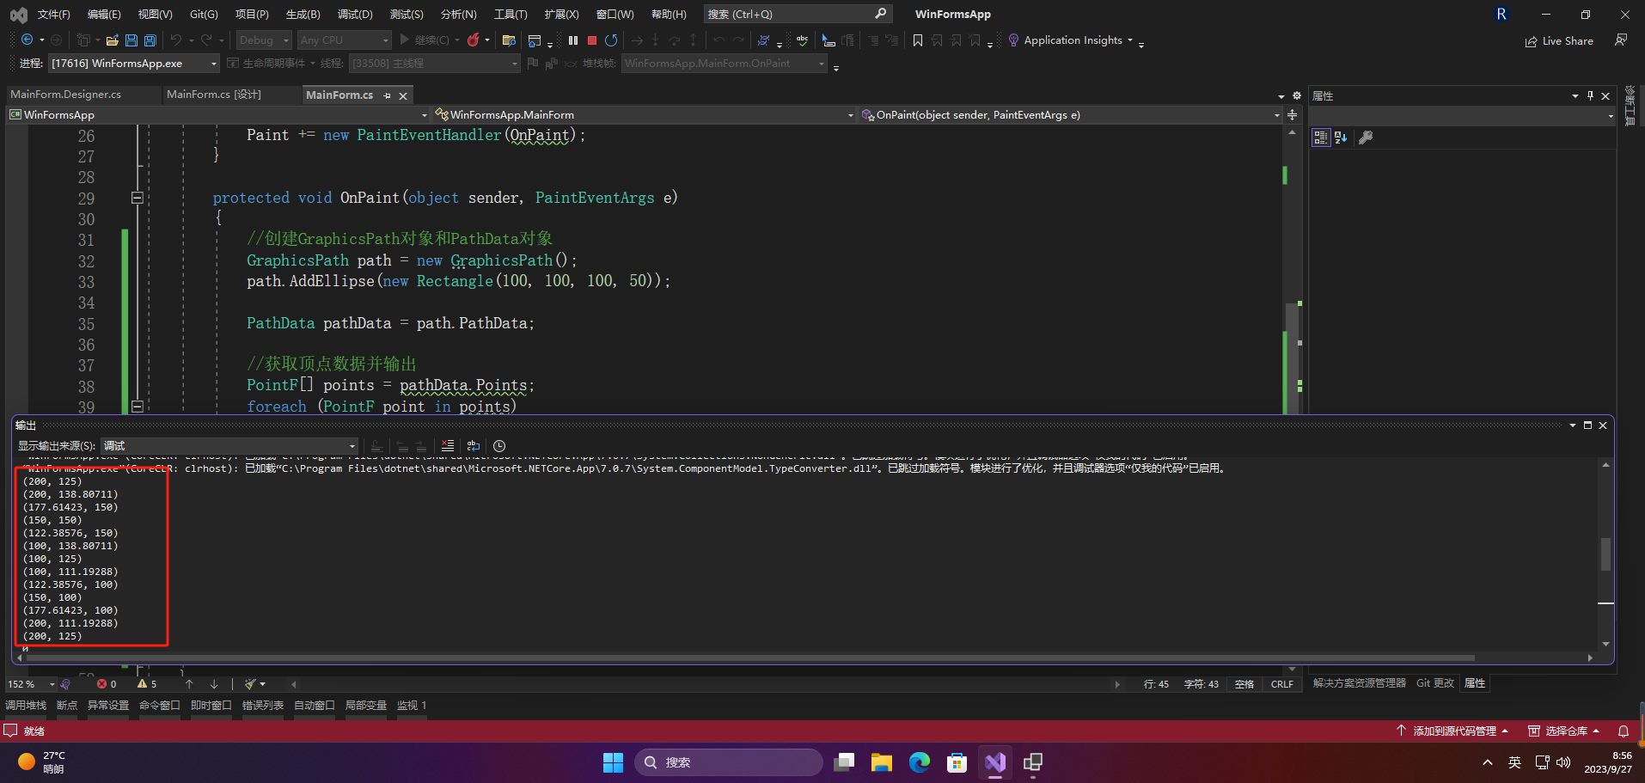The image size is (1645, 783).
Task: Click the Application Insights lightbulb icon
Action: pos(1013,40)
